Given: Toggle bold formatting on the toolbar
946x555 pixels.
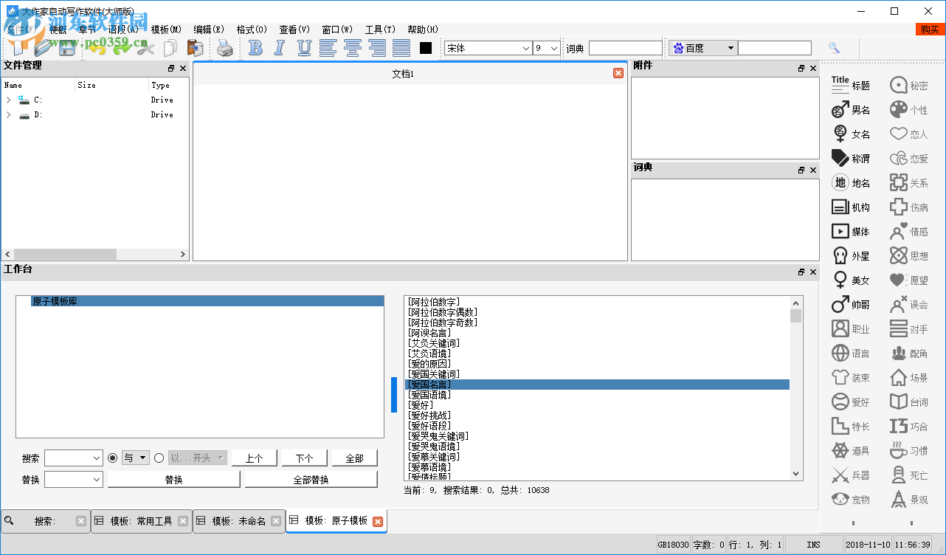Looking at the screenshot, I should (x=255, y=47).
